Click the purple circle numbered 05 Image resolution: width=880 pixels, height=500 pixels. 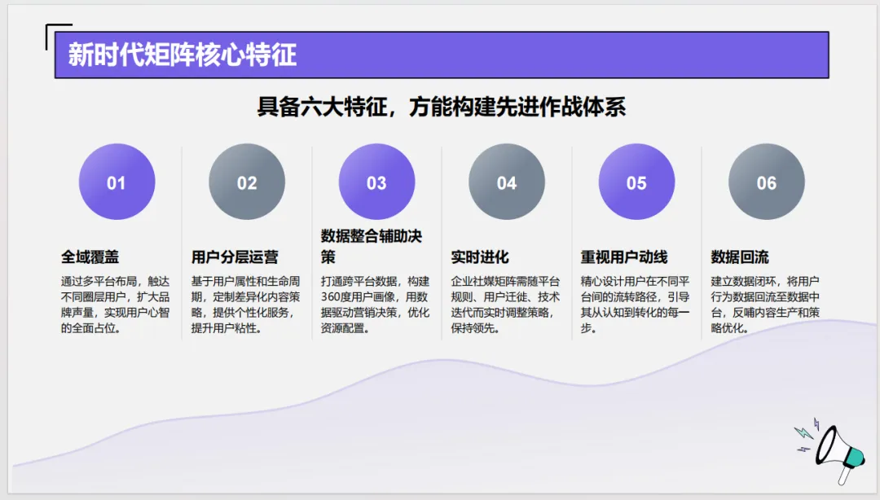tap(636, 182)
